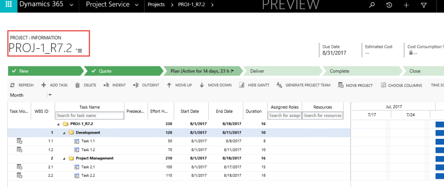
Task: Open the app launcher waffle icon
Action: point(8,5)
